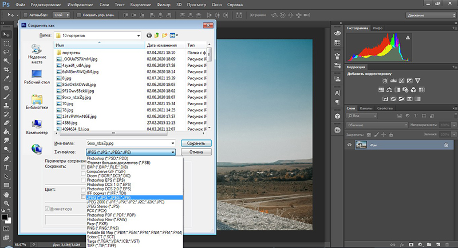458x248 pixels.
Task: Click foreground black color swatch
Action: (5, 217)
